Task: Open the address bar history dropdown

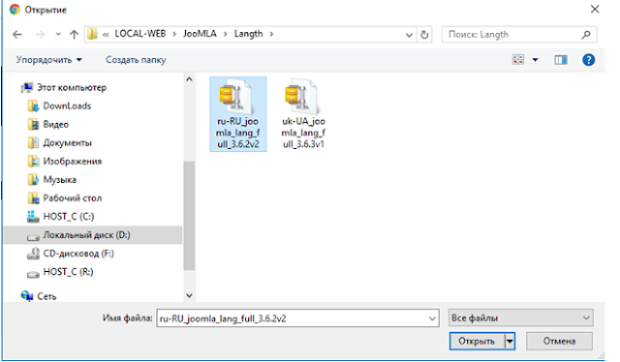Action: pyautogui.click(x=409, y=35)
